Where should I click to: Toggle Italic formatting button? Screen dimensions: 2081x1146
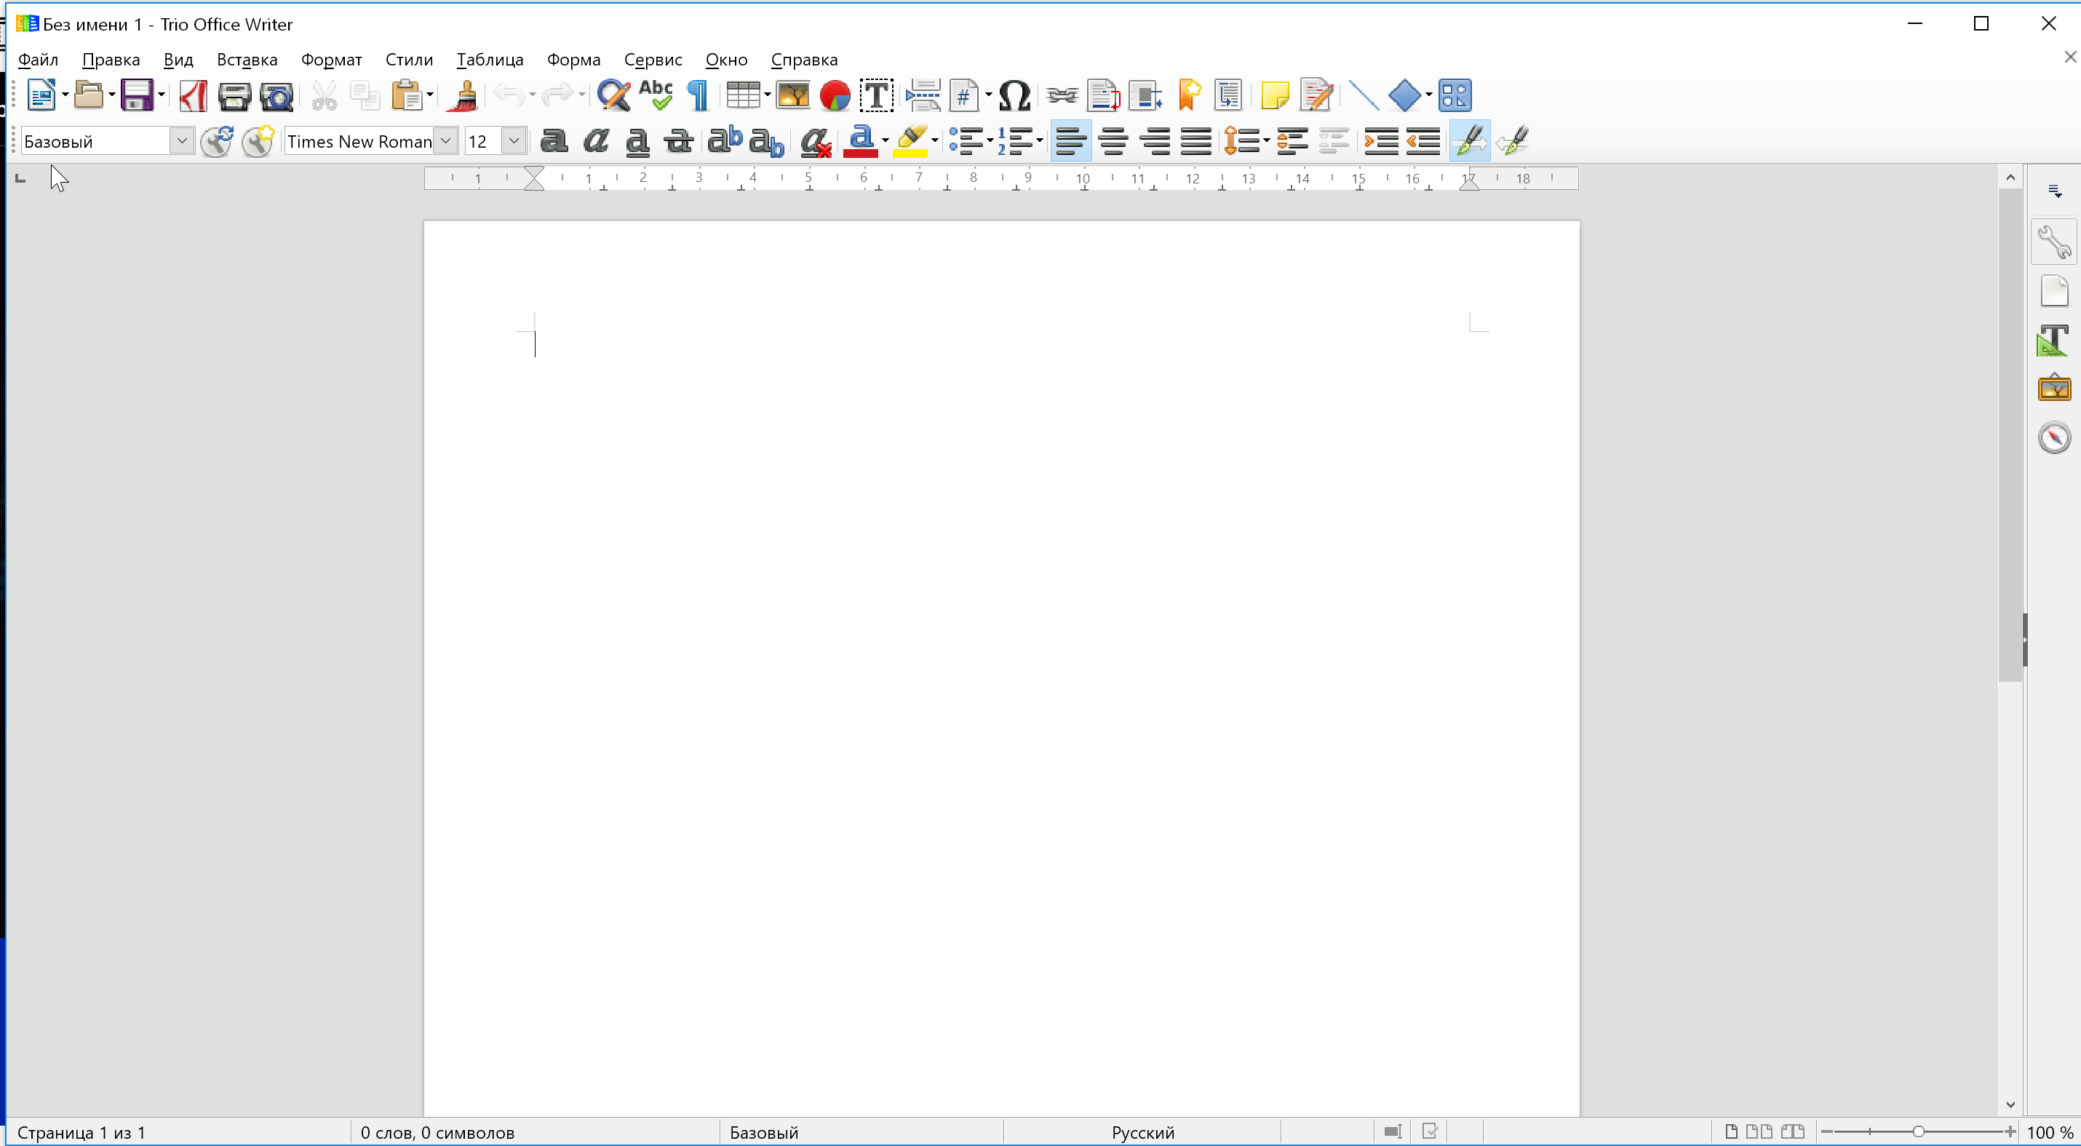click(595, 140)
